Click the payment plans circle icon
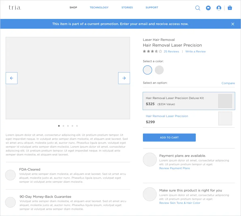Viewport: 241px width, 216px height. [x=150, y=159]
